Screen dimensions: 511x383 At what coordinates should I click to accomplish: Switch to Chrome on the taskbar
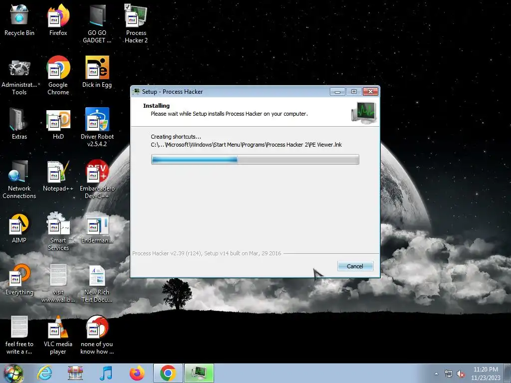168,373
